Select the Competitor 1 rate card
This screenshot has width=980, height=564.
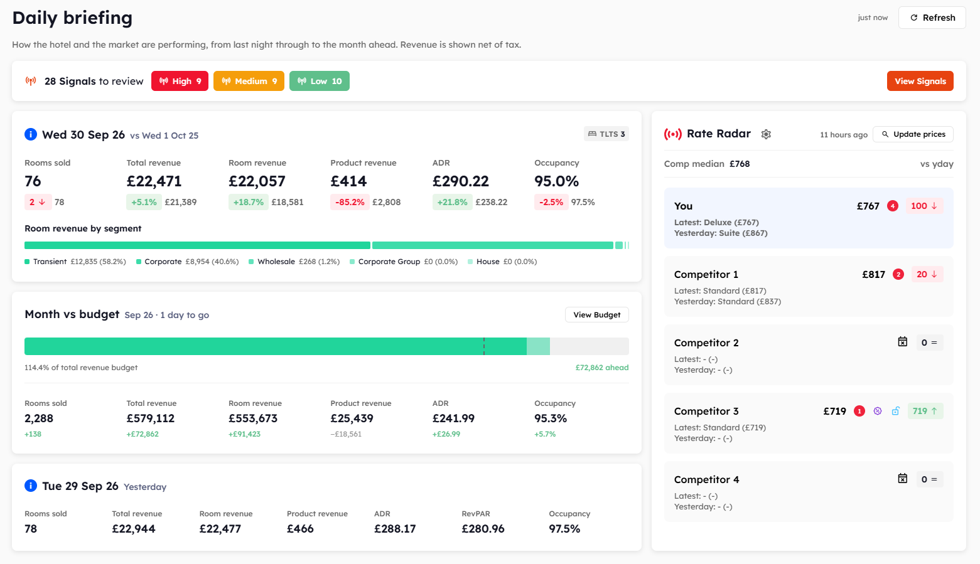click(809, 286)
